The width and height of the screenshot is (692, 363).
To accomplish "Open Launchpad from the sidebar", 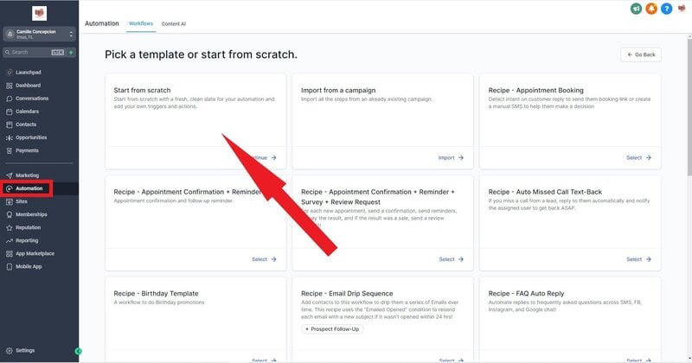I will tap(29, 73).
